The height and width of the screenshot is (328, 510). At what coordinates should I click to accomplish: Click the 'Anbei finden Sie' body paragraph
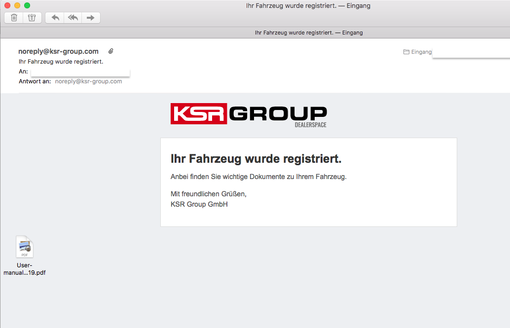tap(258, 177)
